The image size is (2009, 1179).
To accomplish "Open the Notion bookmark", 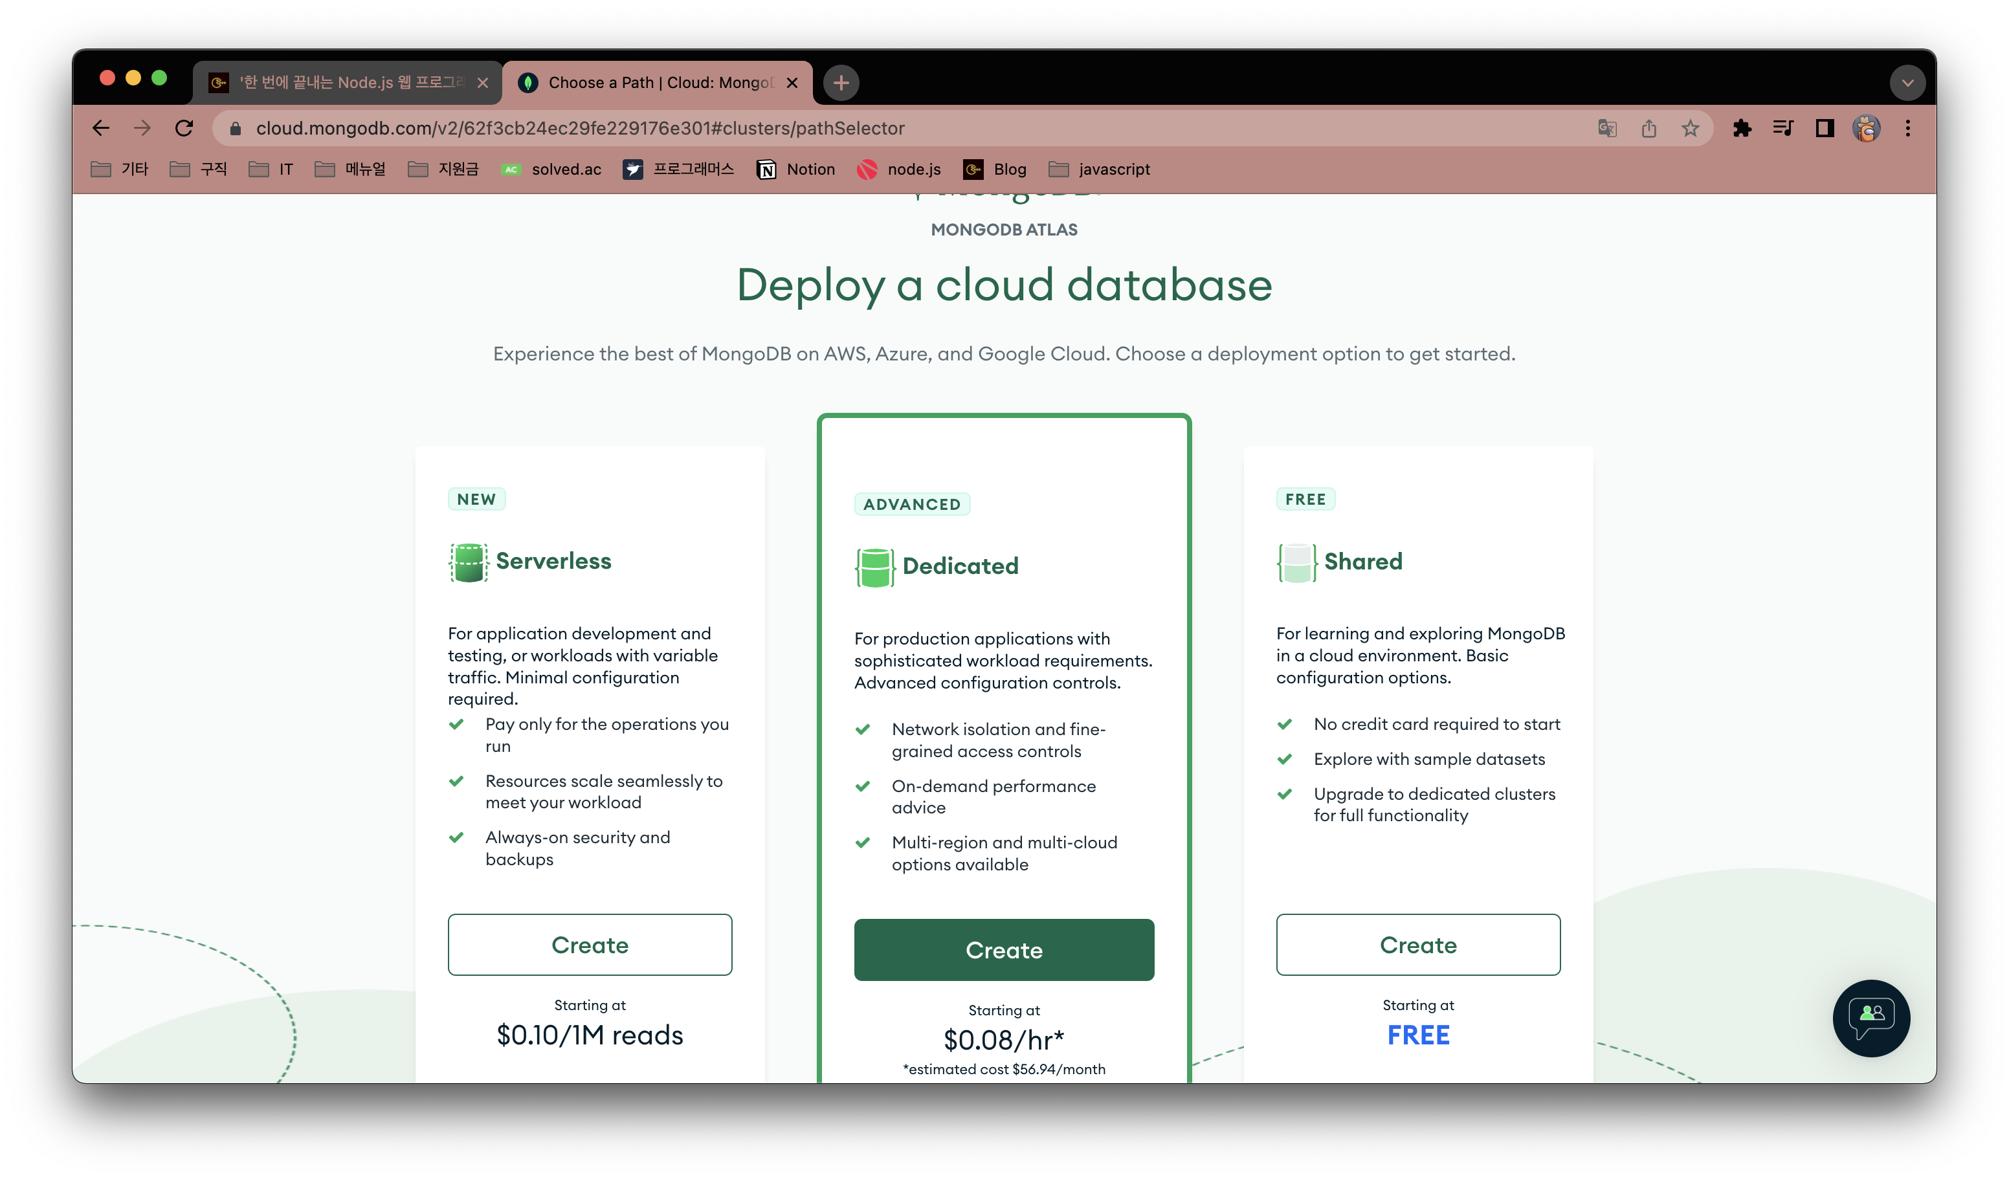I will pos(795,169).
